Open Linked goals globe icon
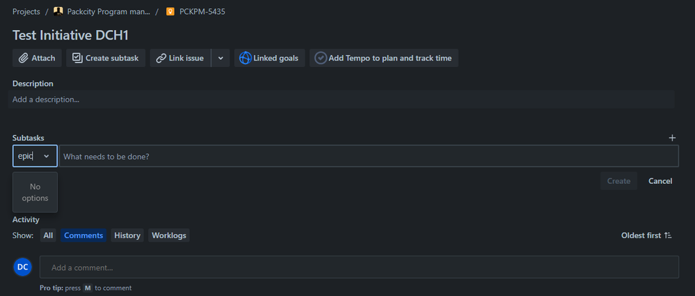This screenshot has height=296, width=695. point(245,58)
